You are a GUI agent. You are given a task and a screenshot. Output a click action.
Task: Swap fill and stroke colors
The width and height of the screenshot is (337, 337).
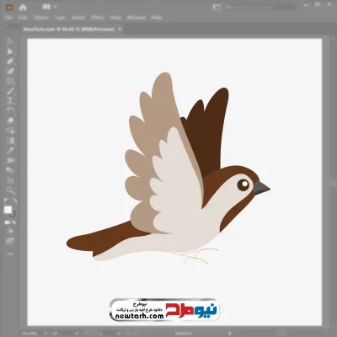pyautogui.click(x=15, y=201)
